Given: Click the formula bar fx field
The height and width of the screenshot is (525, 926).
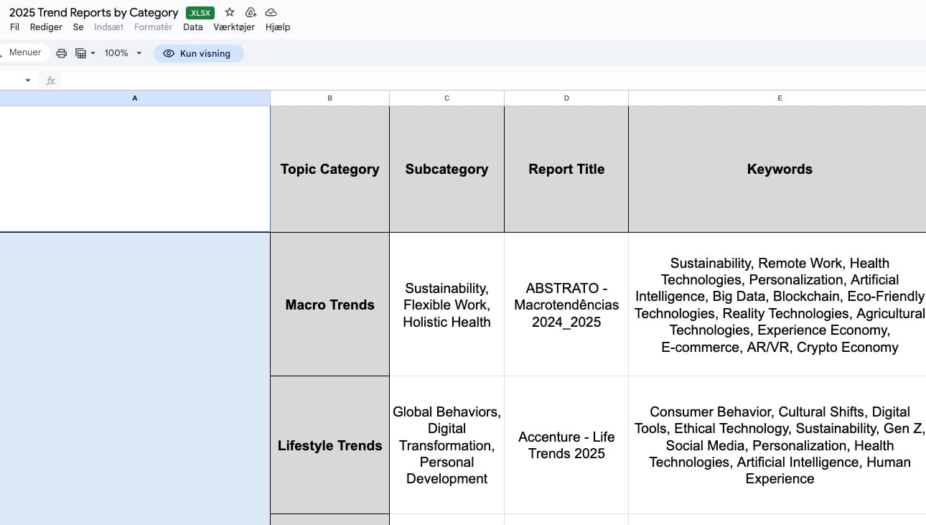Looking at the screenshot, I should pyautogui.click(x=492, y=80).
